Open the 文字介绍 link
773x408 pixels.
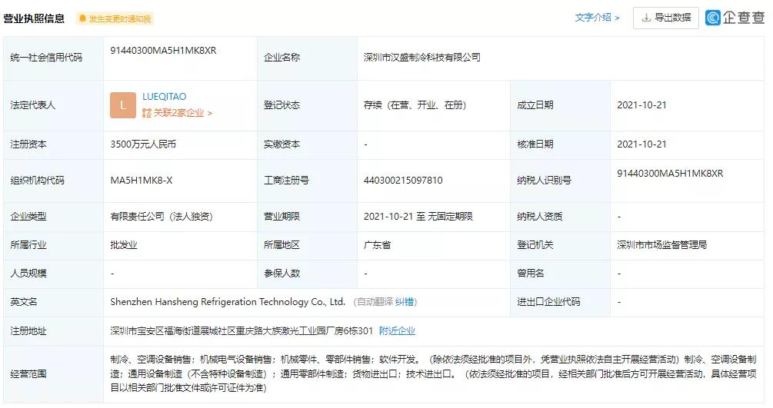click(597, 18)
